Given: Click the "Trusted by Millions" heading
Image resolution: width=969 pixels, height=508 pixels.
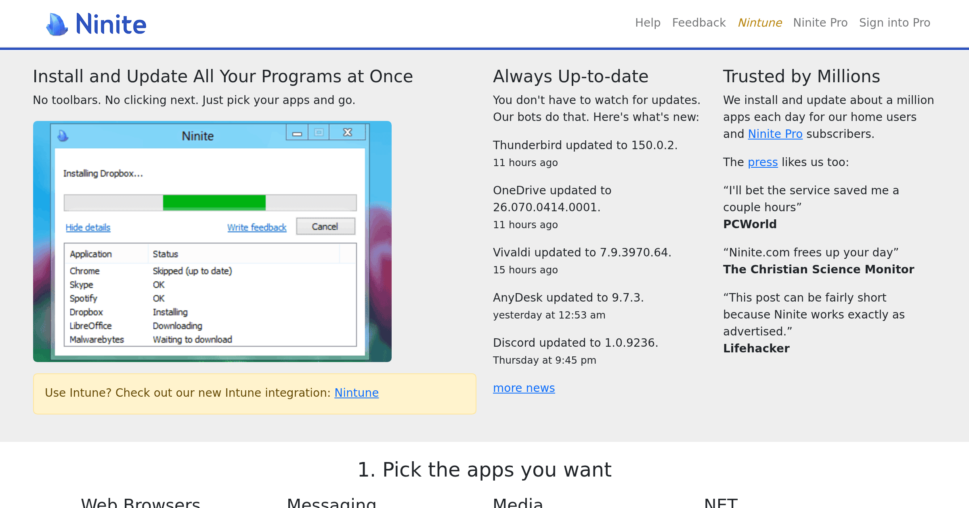Looking at the screenshot, I should click(801, 77).
